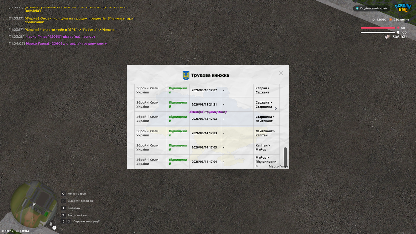
Task: Click Підвищений status in Майор > Підполковник row
Action: tap(178, 162)
